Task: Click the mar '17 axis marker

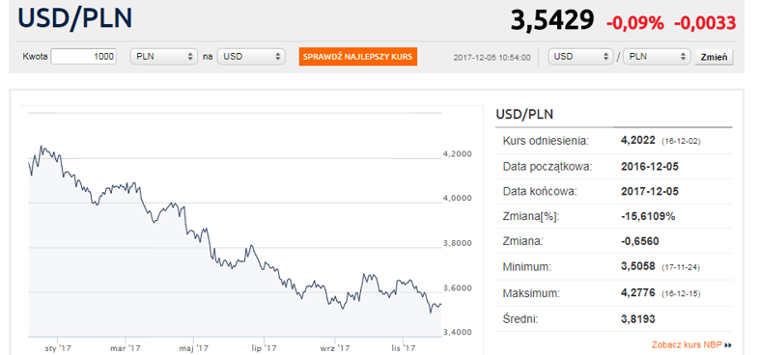Action: 125,347
